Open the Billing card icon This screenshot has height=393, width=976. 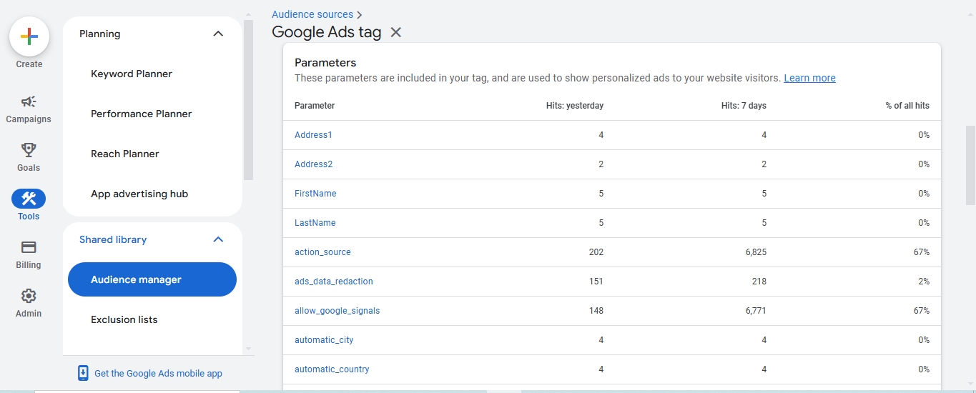click(29, 247)
